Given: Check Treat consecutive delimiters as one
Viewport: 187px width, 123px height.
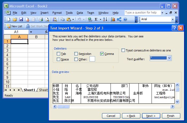Looking at the screenshot, I should click(123, 50).
